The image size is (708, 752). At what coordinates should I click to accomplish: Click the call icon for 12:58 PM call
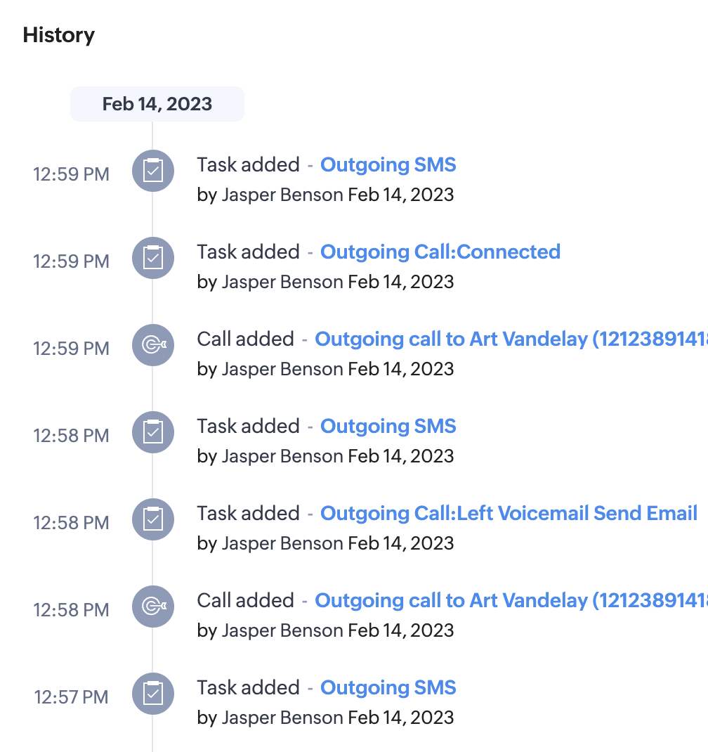click(153, 607)
